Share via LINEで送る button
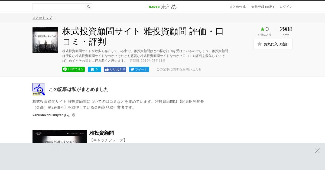Viewport: 325px width, 170px height. [73, 69]
